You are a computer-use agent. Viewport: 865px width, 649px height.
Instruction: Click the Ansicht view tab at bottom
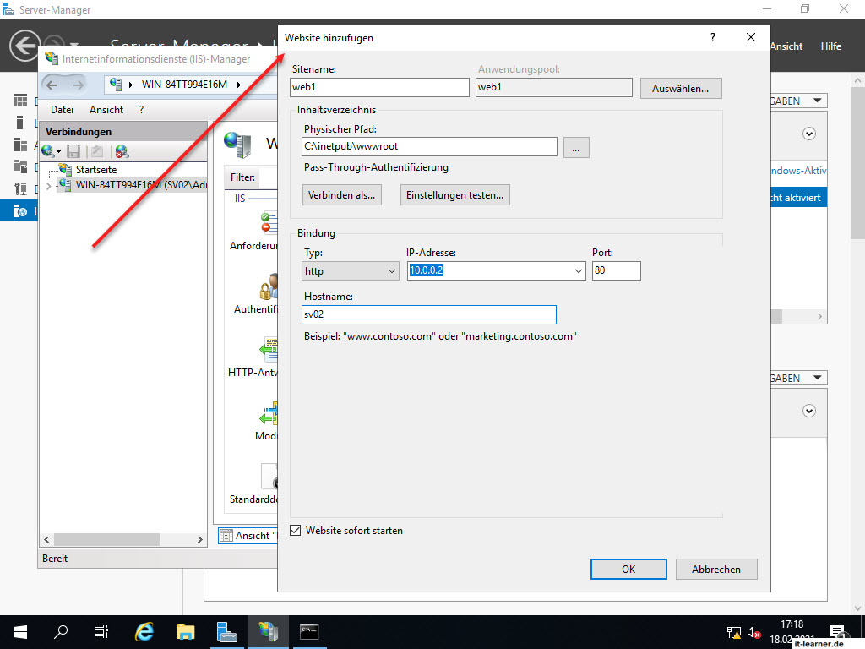(x=248, y=535)
